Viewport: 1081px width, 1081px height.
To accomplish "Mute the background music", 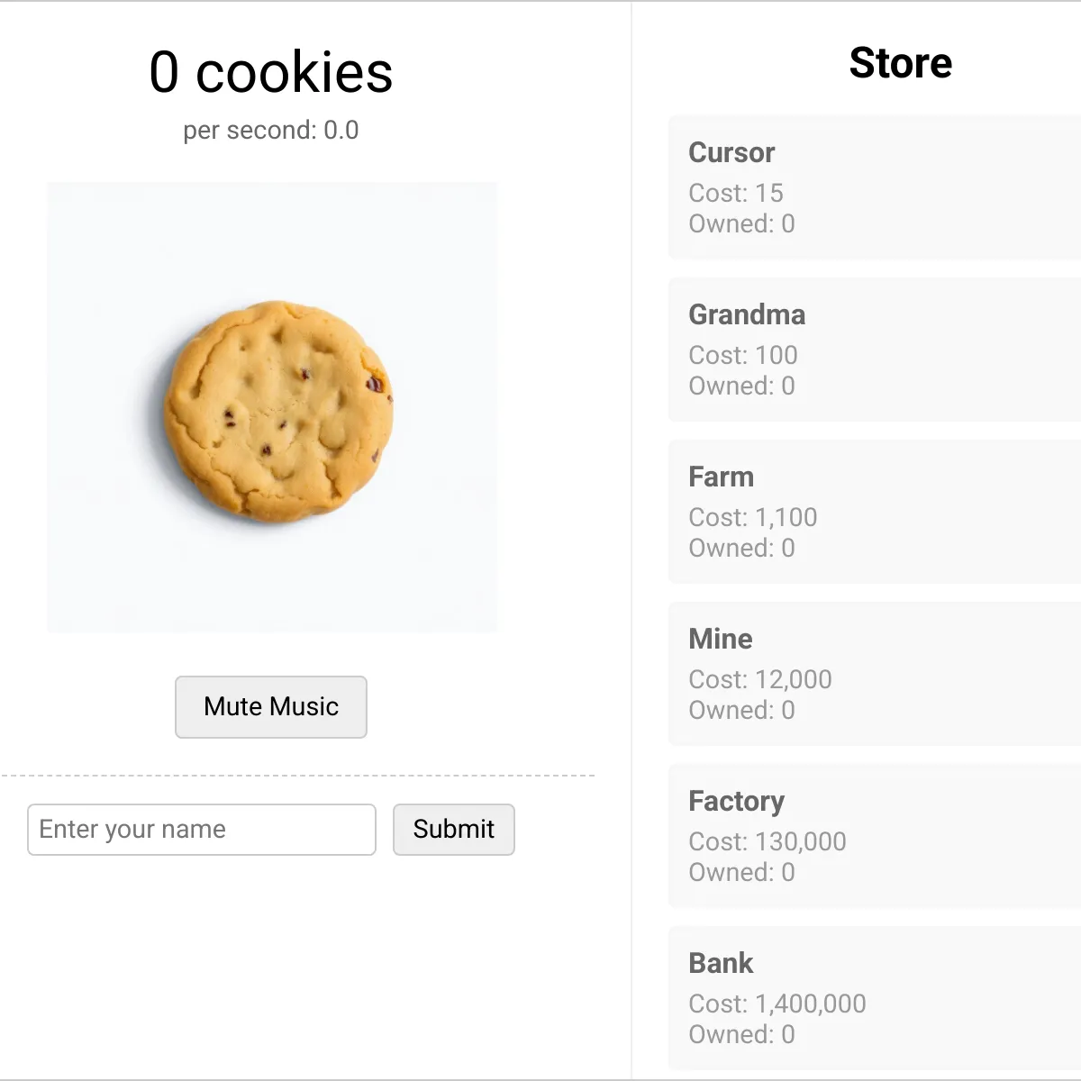I will [271, 707].
